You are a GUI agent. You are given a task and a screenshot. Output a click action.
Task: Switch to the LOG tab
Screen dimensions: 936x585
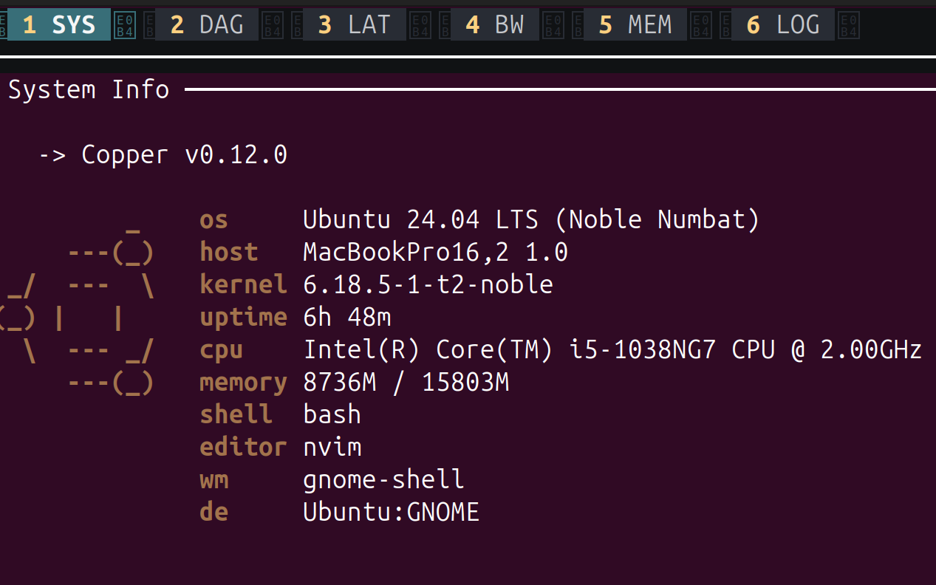tap(783, 24)
